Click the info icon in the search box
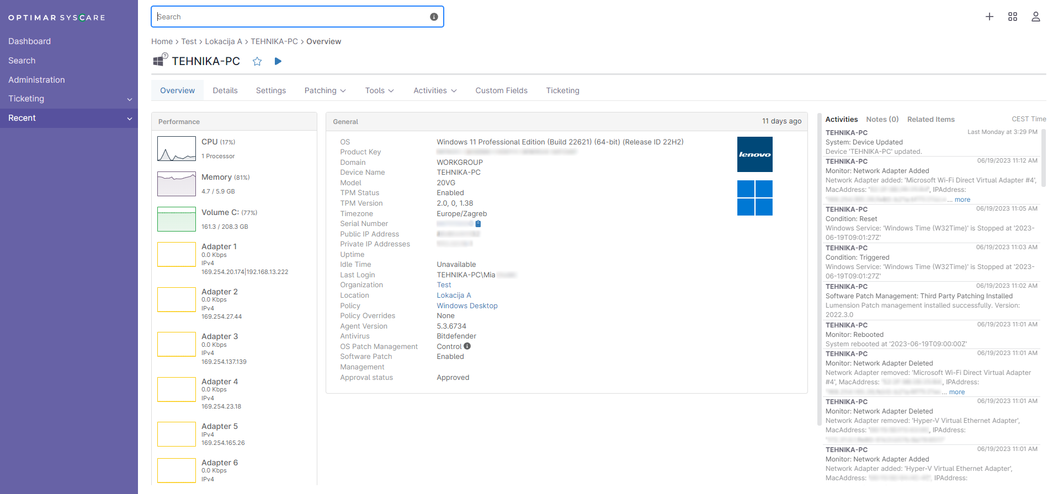This screenshot has height=494, width=1053. (x=434, y=17)
